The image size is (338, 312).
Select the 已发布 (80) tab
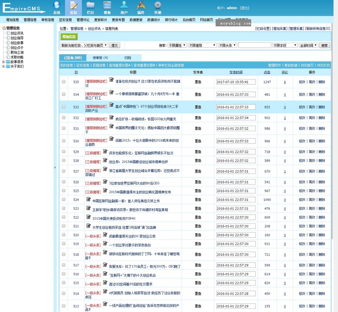pyautogui.click(x=73, y=58)
